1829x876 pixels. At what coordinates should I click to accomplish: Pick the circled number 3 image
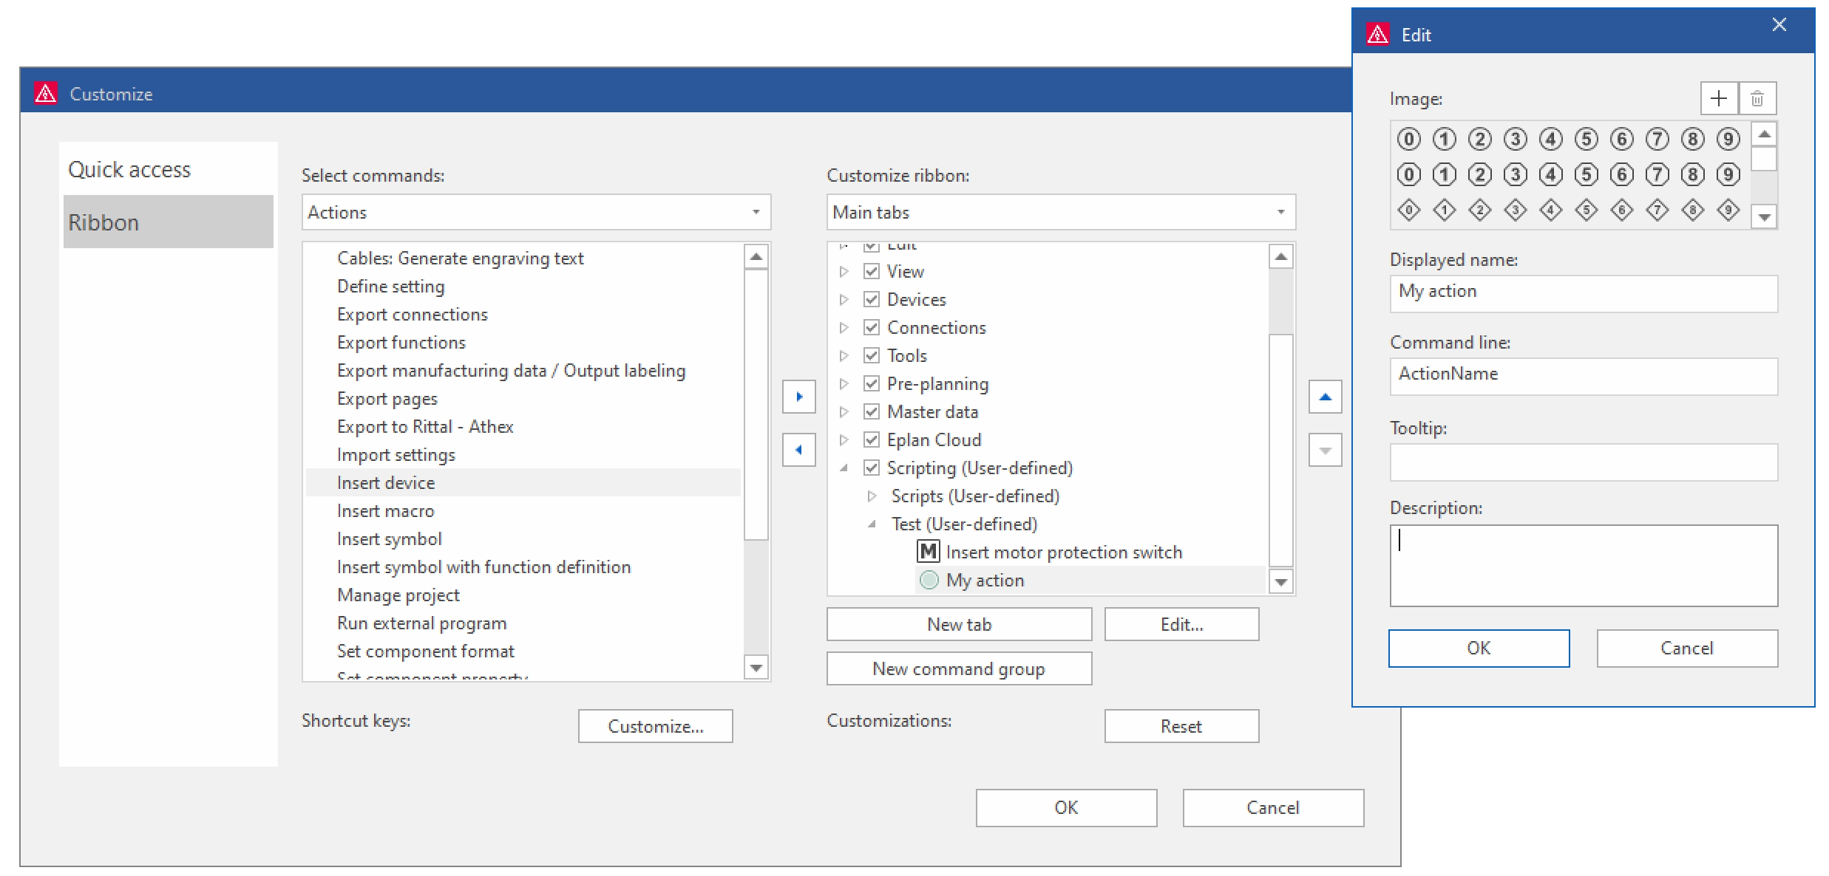[1516, 139]
